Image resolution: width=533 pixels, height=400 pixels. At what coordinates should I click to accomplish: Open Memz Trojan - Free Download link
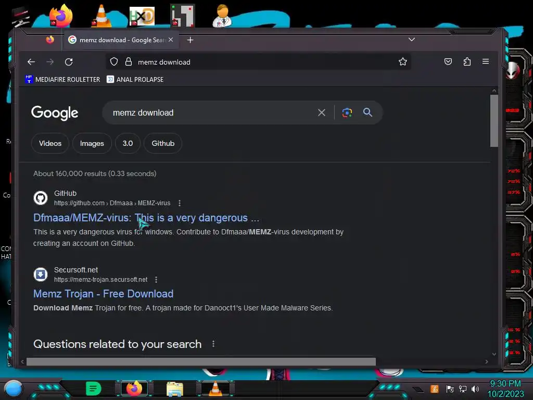point(104,294)
